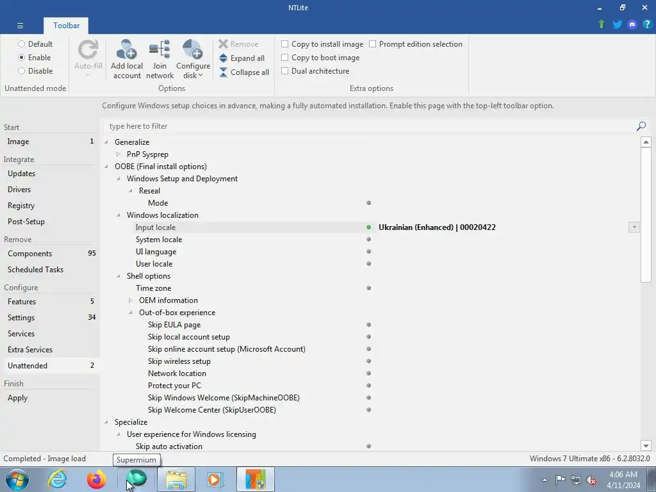Click the Add local account icon

[x=127, y=50]
